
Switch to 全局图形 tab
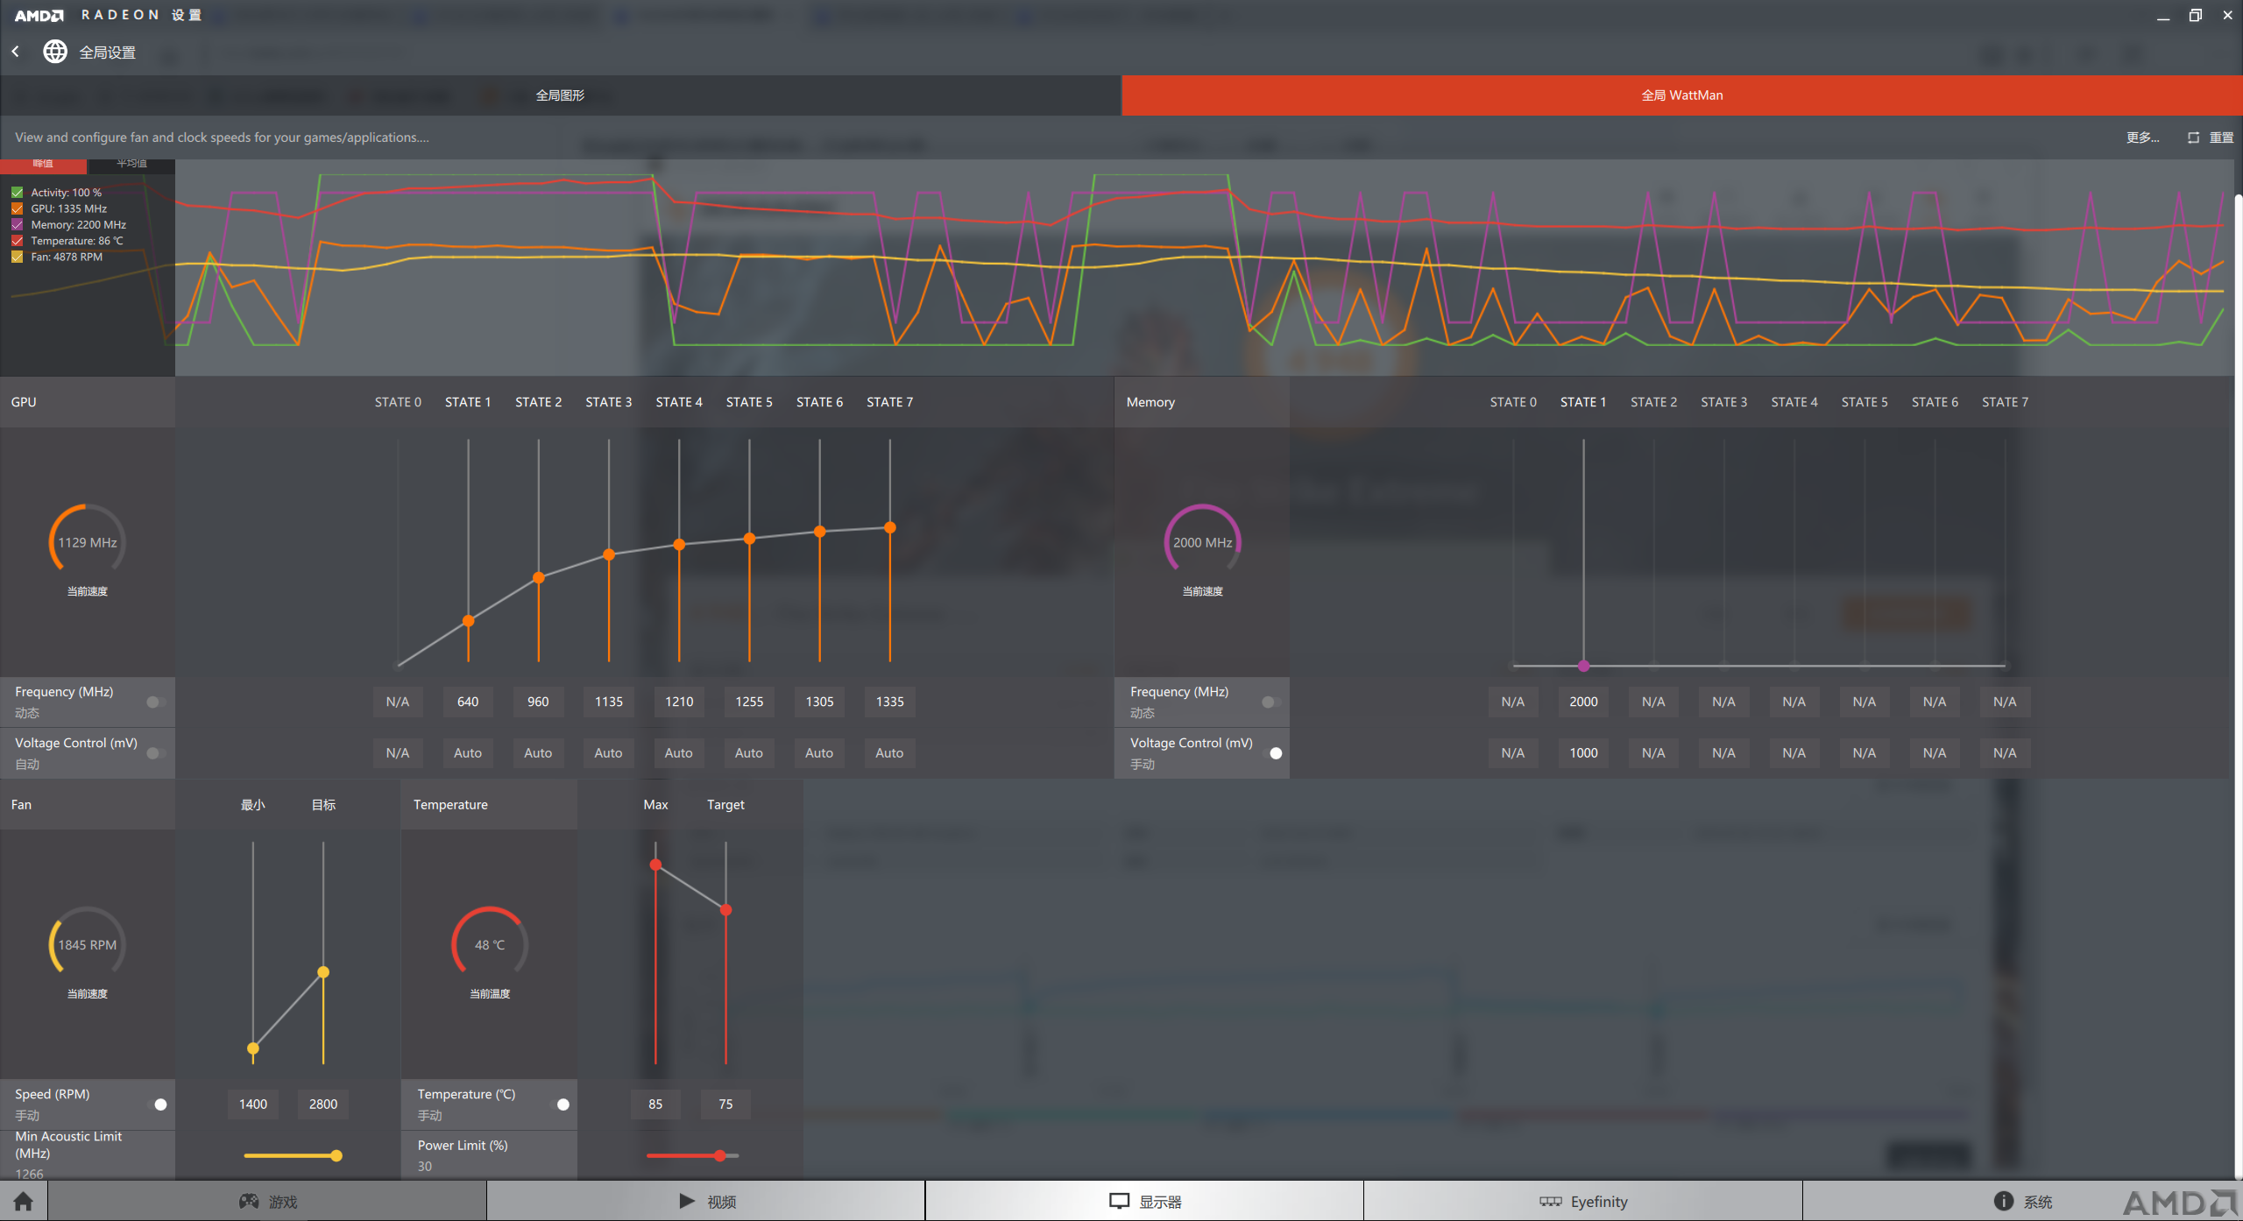(x=560, y=95)
